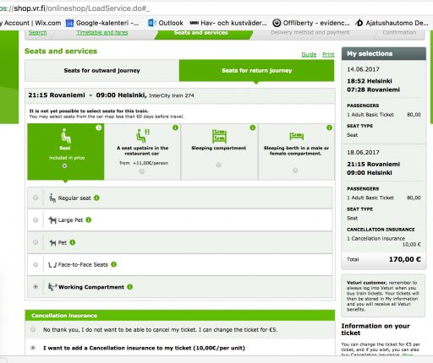Choose the Large Pet radio button
This screenshot has width=433, height=363.
[x=36, y=219]
